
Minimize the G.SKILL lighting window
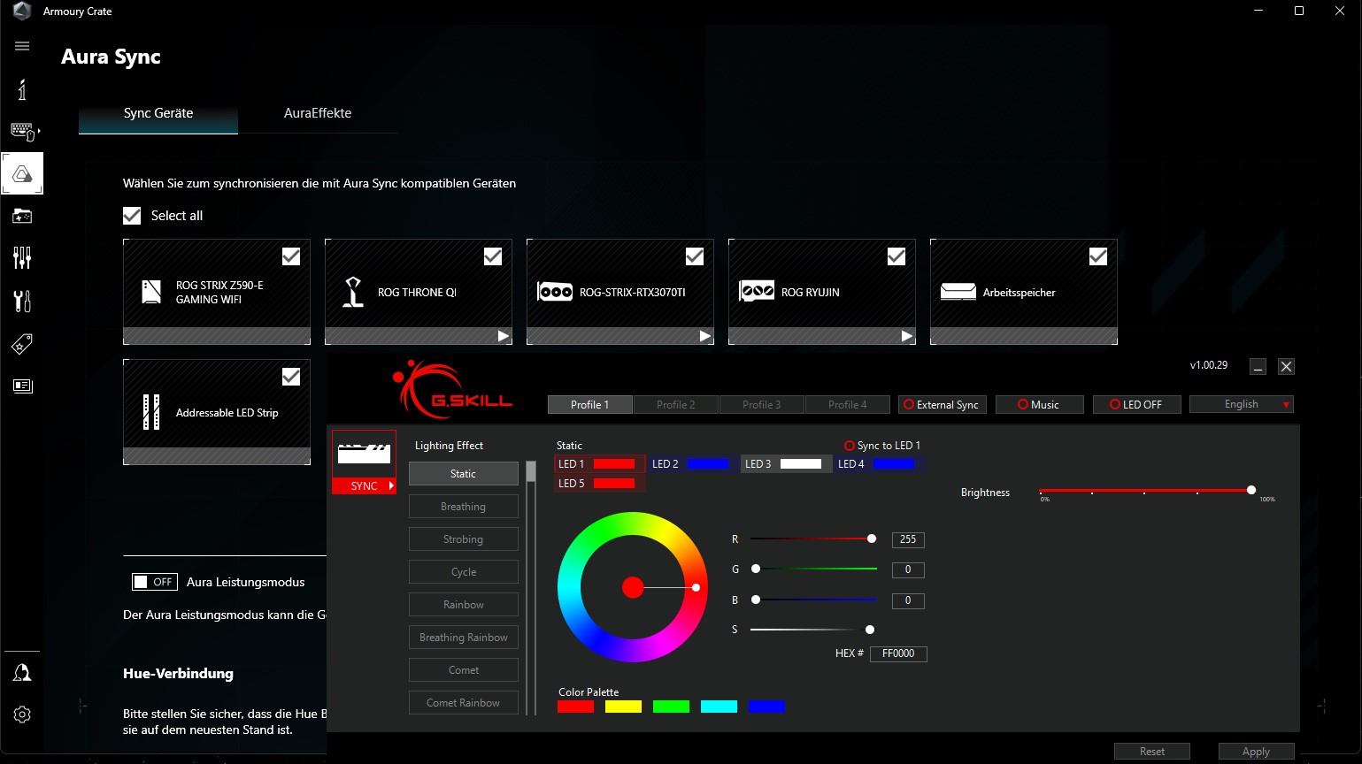(1258, 366)
